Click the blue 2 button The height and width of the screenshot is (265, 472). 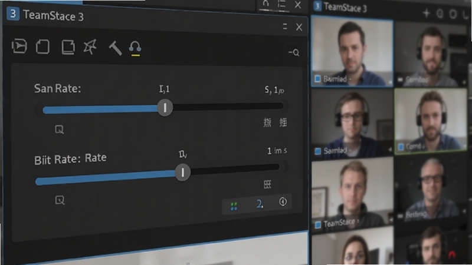[260, 204]
